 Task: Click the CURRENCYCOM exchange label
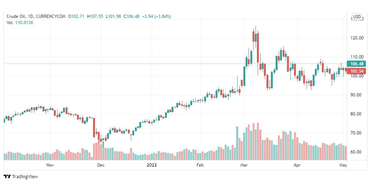(x=50, y=16)
